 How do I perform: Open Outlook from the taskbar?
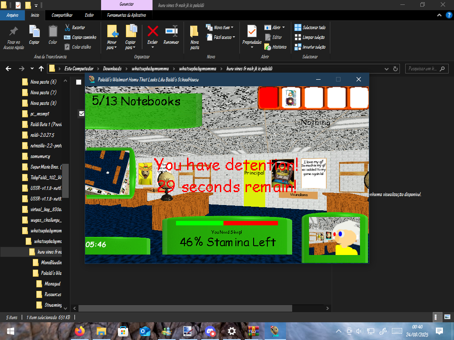coord(144,331)
